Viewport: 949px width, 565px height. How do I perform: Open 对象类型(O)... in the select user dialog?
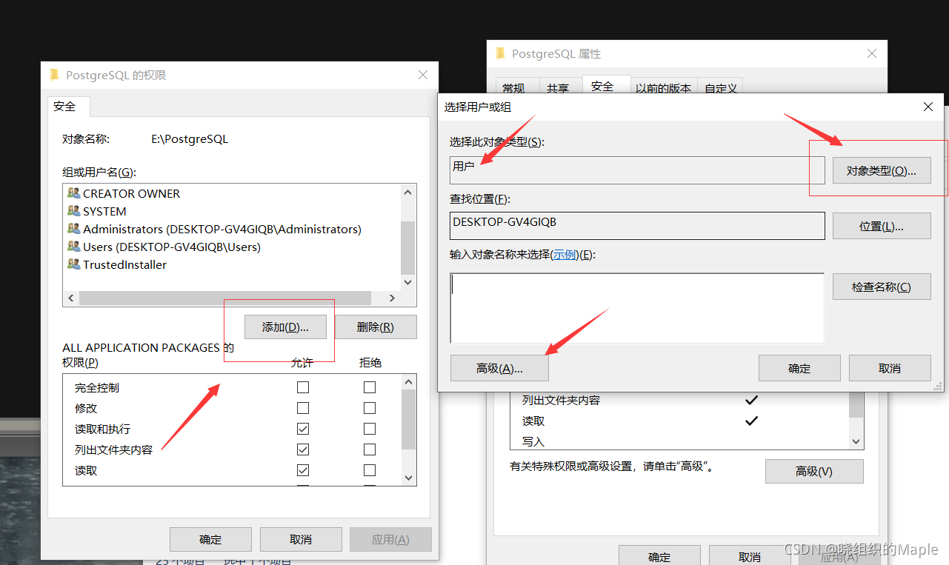[882, 170]
